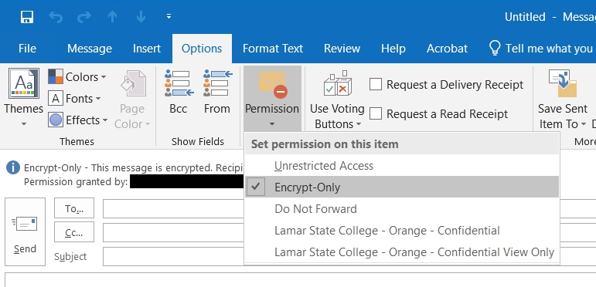Switch to the Message tab

click(x=90, y=49)
